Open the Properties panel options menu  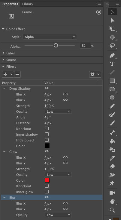(100, 4)
